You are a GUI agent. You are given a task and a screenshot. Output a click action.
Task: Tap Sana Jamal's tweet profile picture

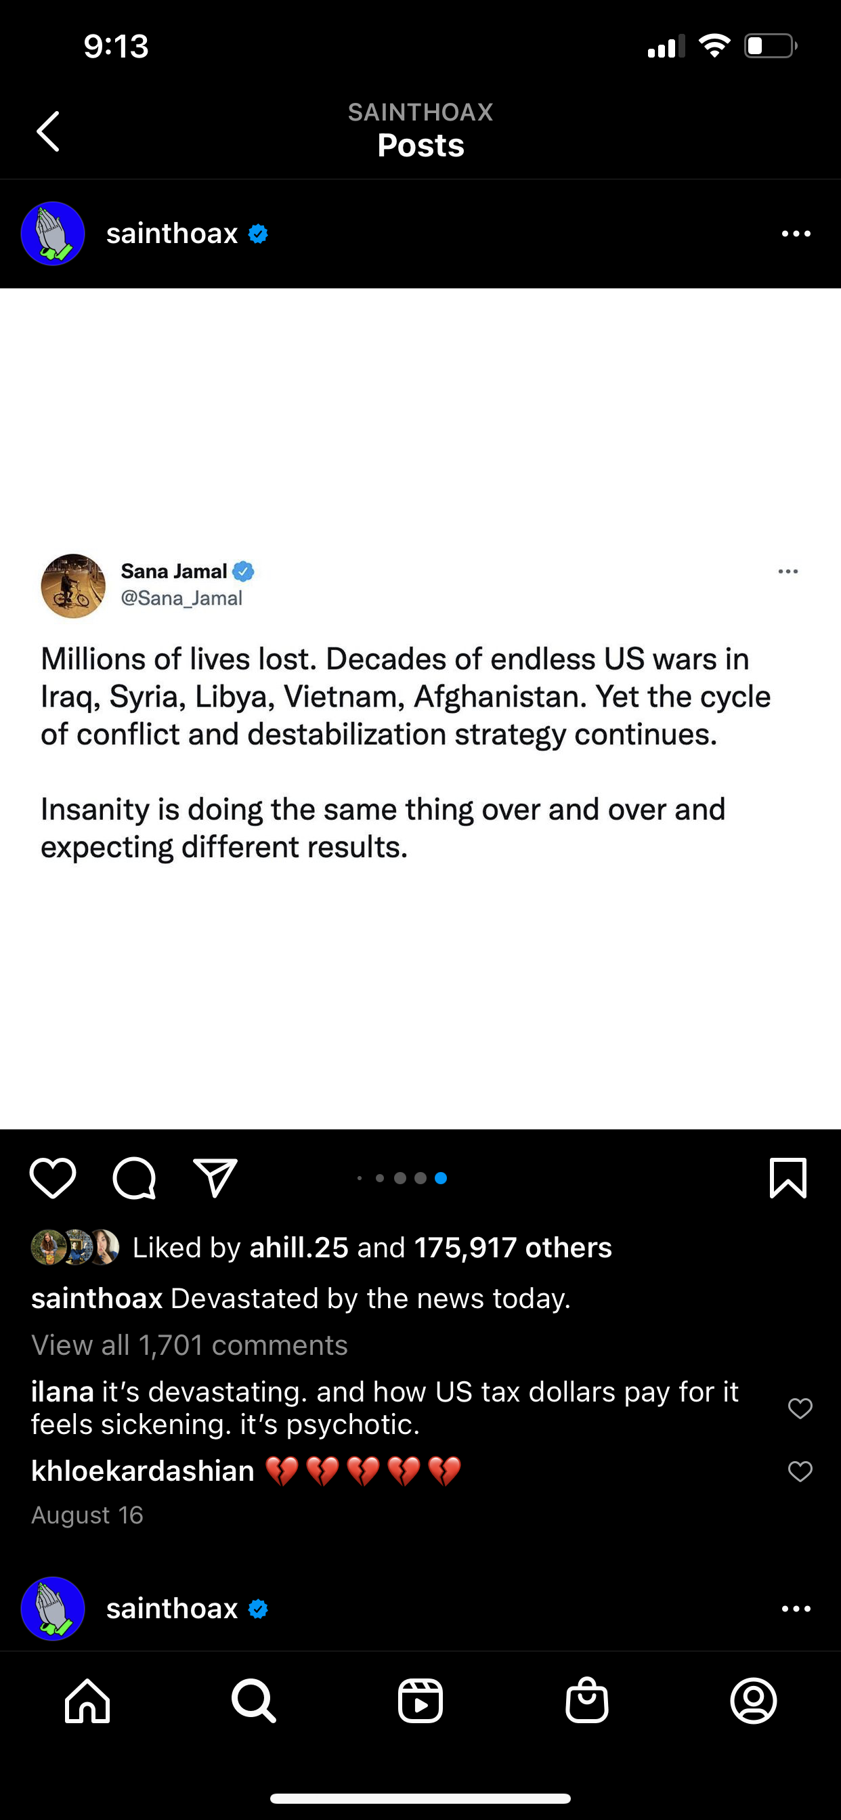(x=74, y=586)
